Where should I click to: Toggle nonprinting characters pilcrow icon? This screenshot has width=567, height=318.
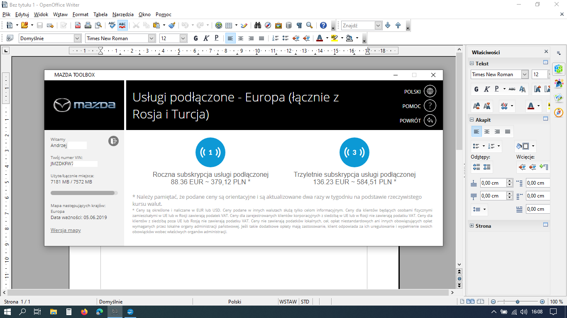[299, 25]
